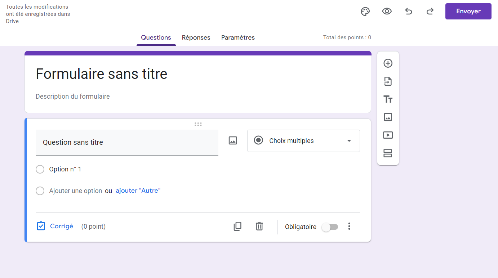Open the Choix multiples question type dropdown
Screen dimensions: 498x278
coord(303,141)
